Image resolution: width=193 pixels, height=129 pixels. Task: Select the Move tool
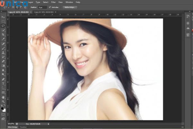pos(3,17)
